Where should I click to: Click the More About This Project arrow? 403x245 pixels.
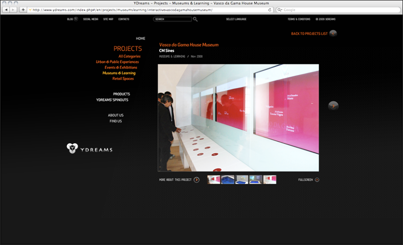pos(196,180)
